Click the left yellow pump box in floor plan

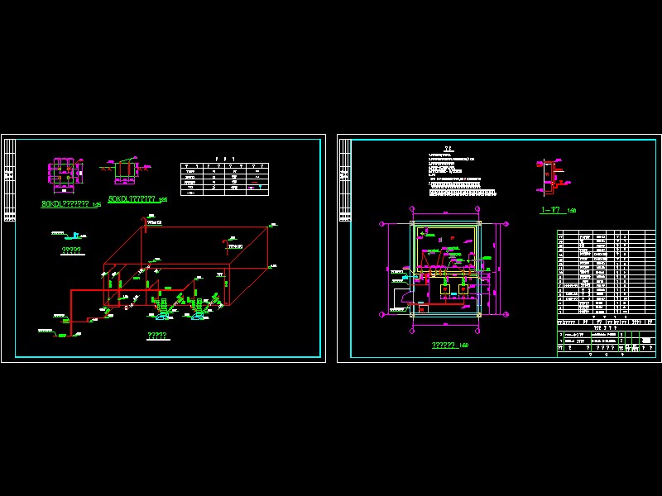point(445,289)
